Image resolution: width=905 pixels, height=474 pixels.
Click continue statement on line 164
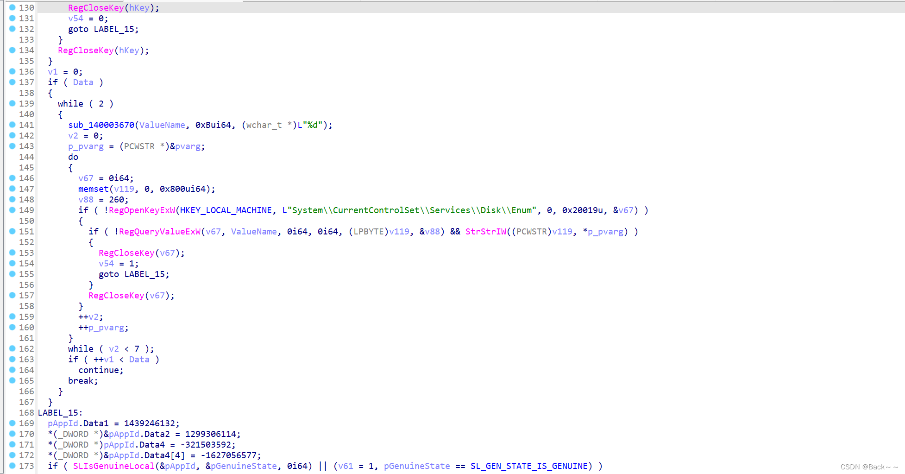coord(101,370)
